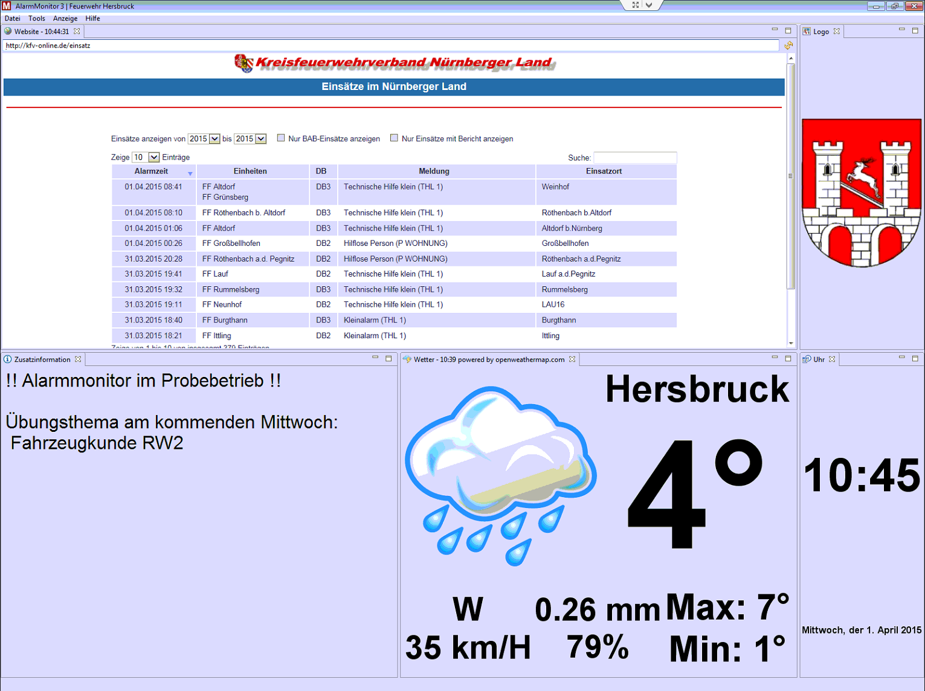Click the Hersbruck coat of arms logo
The height and width of the screenshot is (691, 925).
(861, 193)
